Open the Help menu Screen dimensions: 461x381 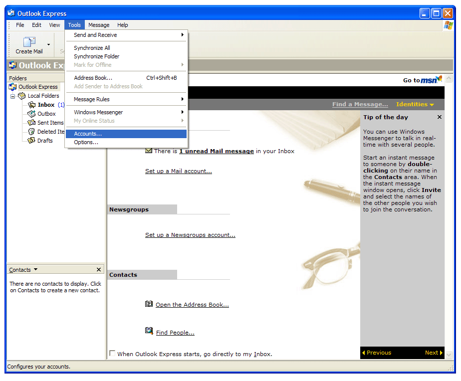click(123, 25)
